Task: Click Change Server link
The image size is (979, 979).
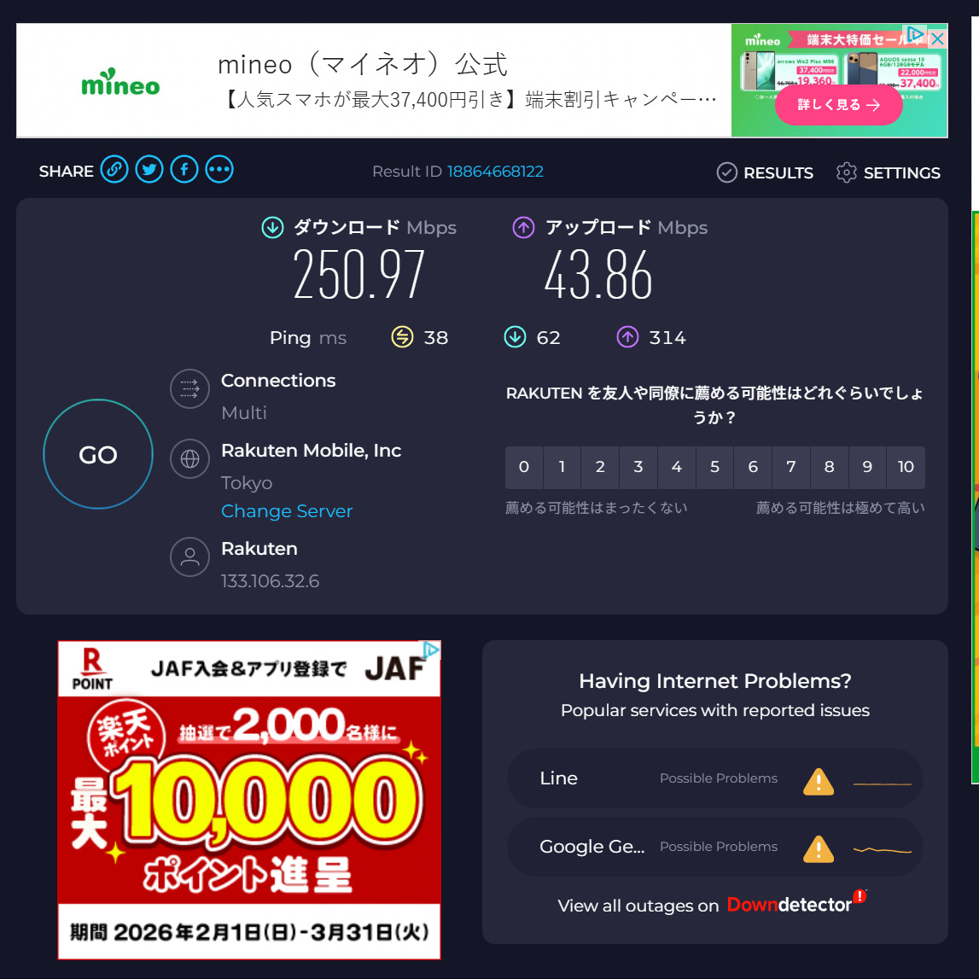Action: click(287, 510)
